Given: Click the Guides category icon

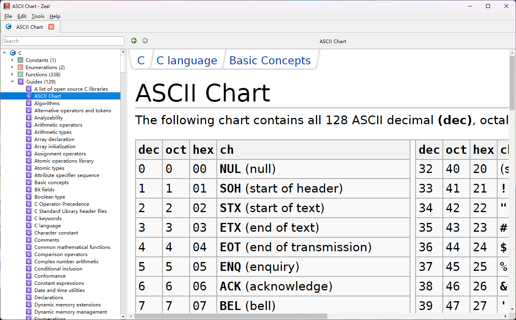Looking at the screenshot, I should coord(21,81).
